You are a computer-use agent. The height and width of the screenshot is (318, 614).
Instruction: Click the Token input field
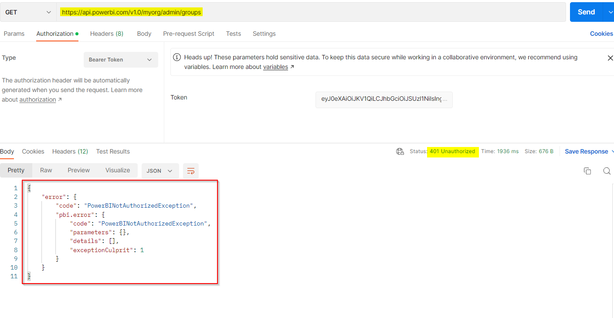pos(384,99)
